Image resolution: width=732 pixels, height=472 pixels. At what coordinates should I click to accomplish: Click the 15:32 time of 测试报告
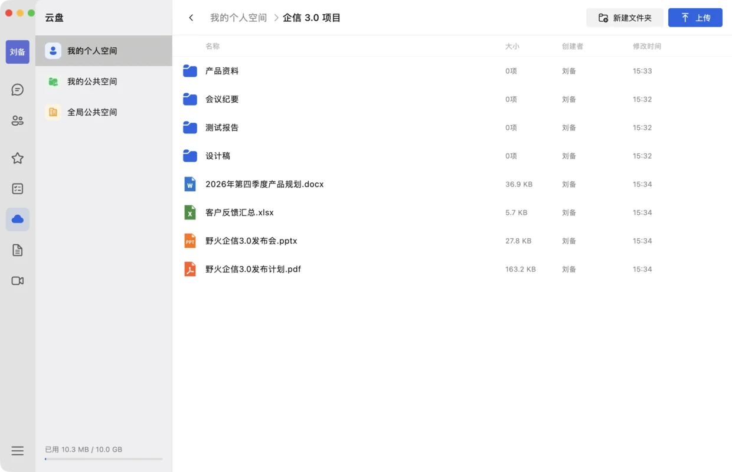[642, 127]
